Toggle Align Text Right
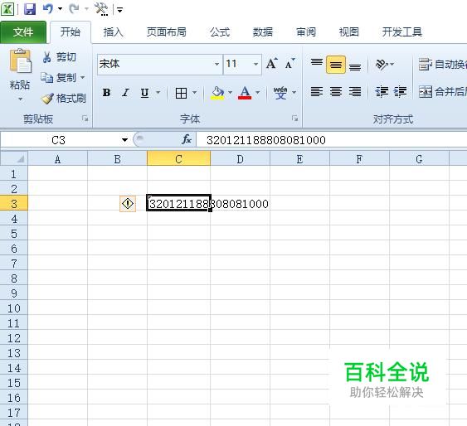Viewport: 467px width, 426px height. 355,92
